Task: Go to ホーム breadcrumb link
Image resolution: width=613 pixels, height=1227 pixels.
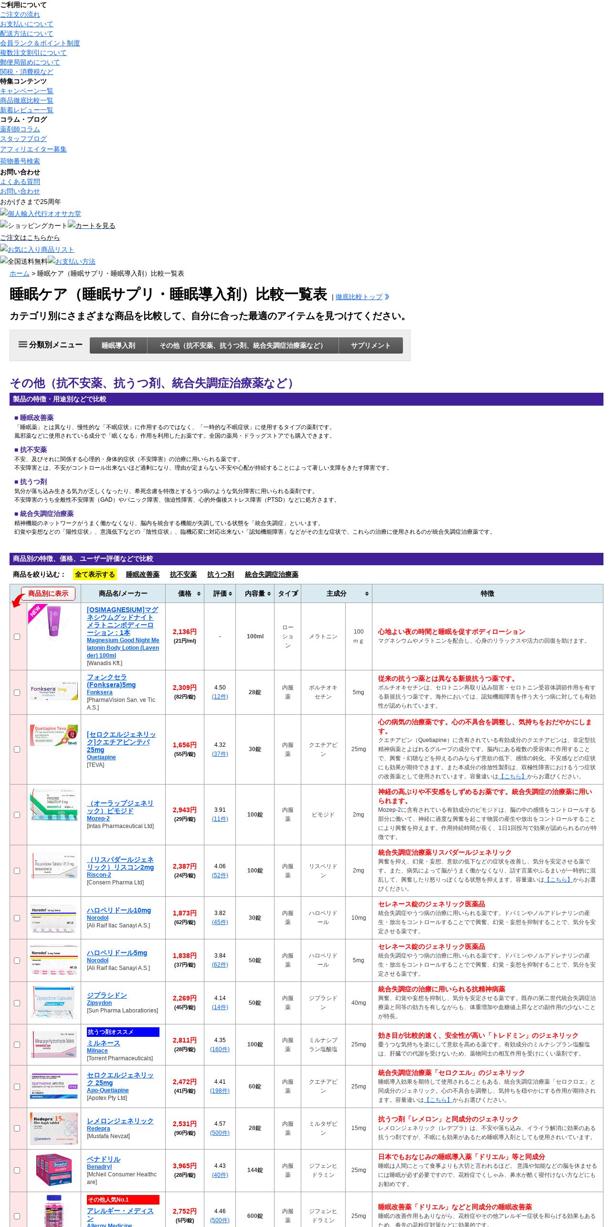Action: [x=20, y=273]
